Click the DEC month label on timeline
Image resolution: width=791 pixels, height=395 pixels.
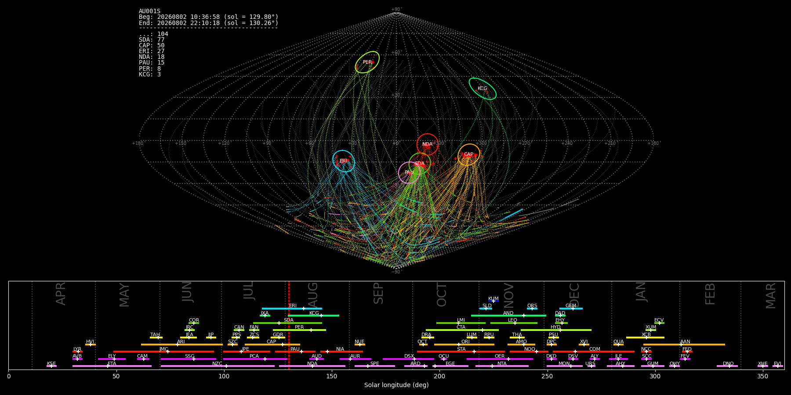pyautogui.click(x=575, y=294)
